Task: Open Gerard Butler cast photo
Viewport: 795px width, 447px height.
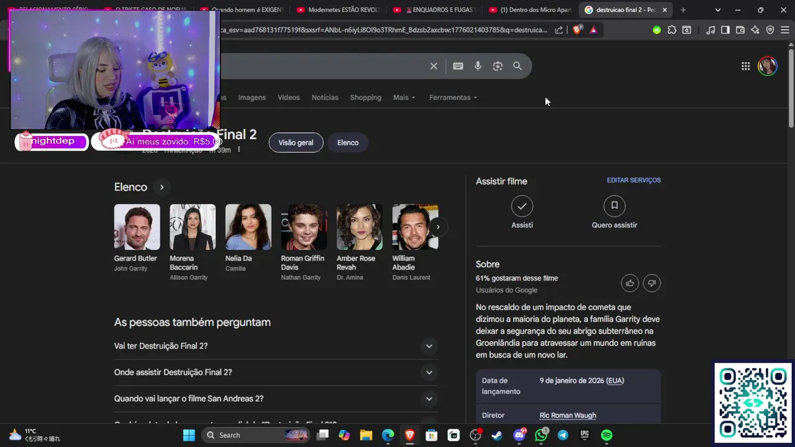Action: point(137,227)
